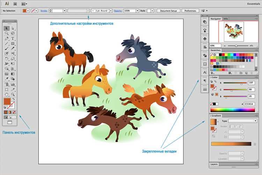This screenshot has height=175, width=262.
Task: Open the Paragraph panel icon in dock
Action: tap(205, 81)
